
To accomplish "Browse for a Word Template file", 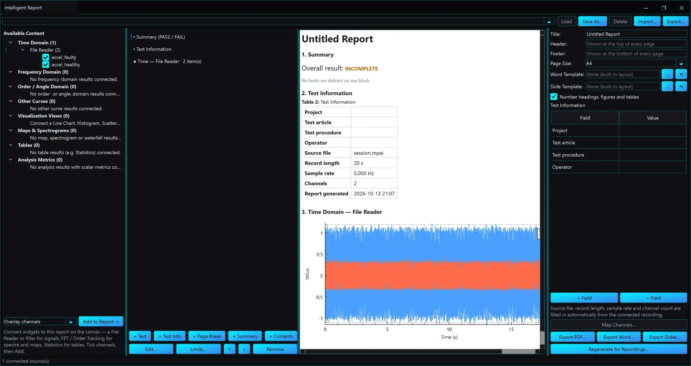I will [667, 74].
